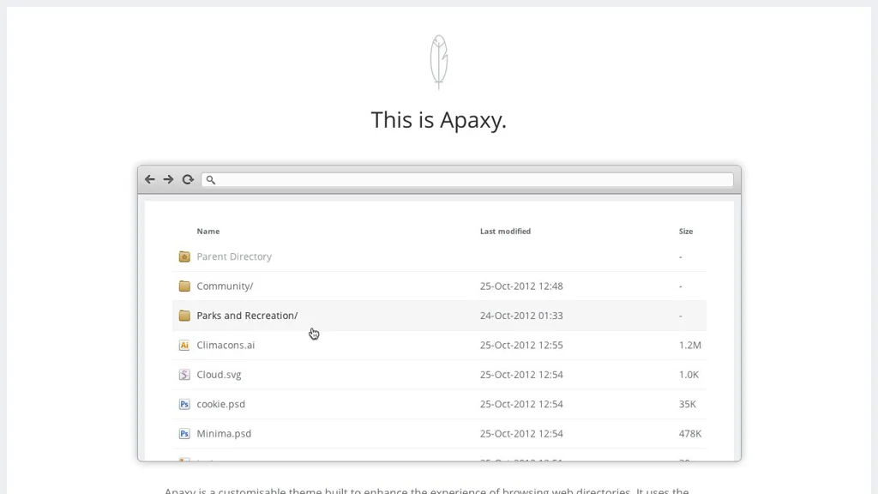
Task: Open the Parks and Recreation/ folder
Action: point(247,316)
